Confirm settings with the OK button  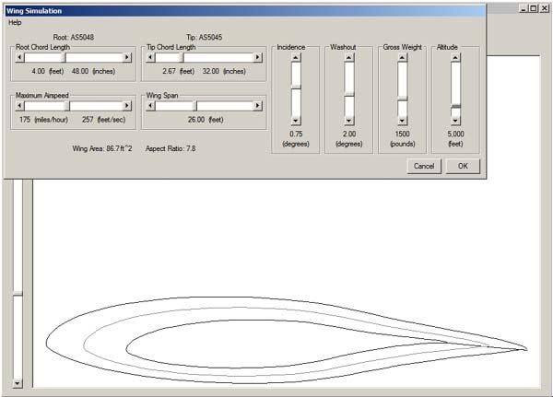tap(463, 166)
